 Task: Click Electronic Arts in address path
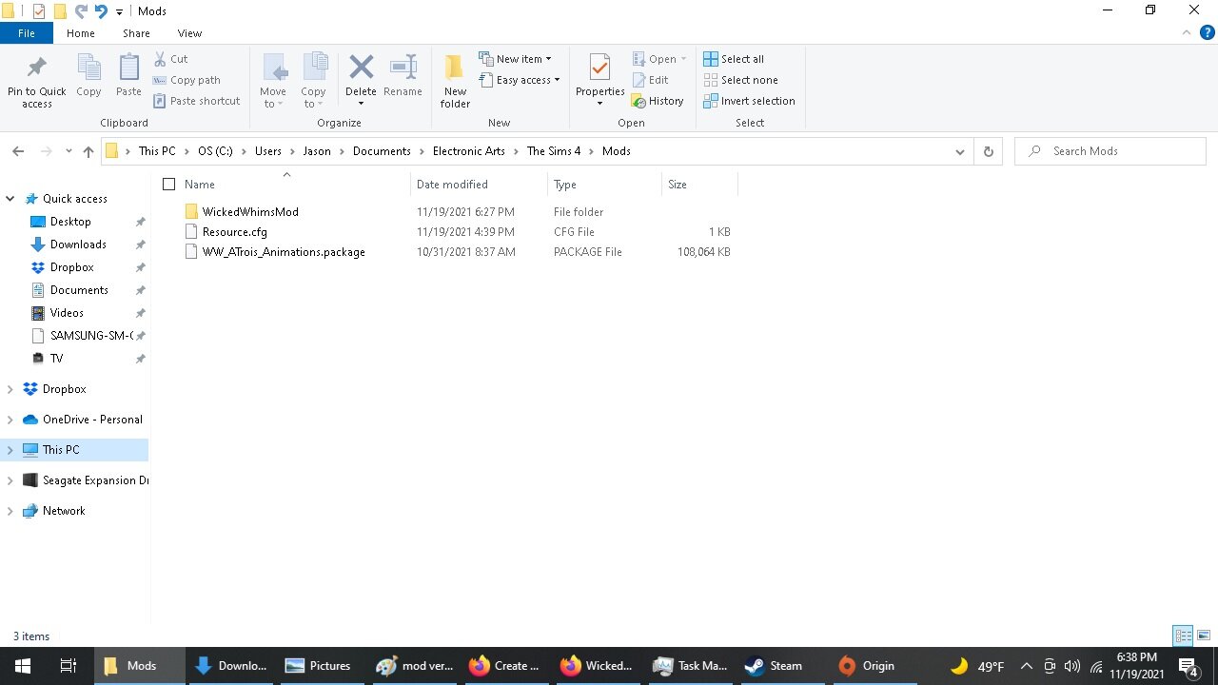469,151
